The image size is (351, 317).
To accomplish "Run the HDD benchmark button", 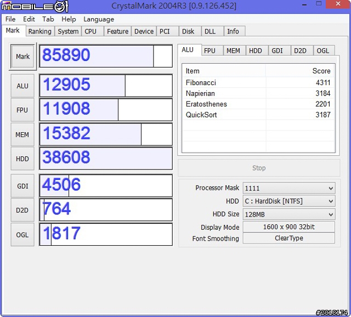I will (22, 158).
